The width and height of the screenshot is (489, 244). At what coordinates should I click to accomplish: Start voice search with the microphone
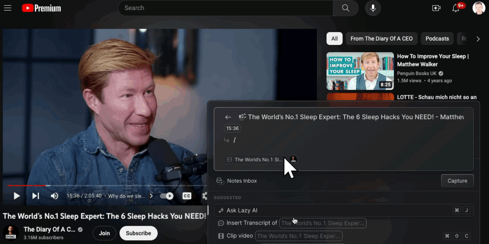[x=373, y=8]
